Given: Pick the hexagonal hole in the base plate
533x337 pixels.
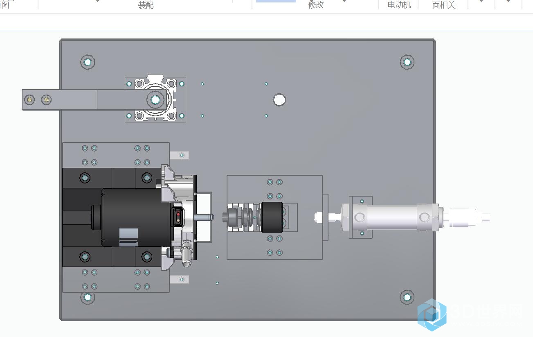Looking at the screenshot, I should tap(279, 100).
